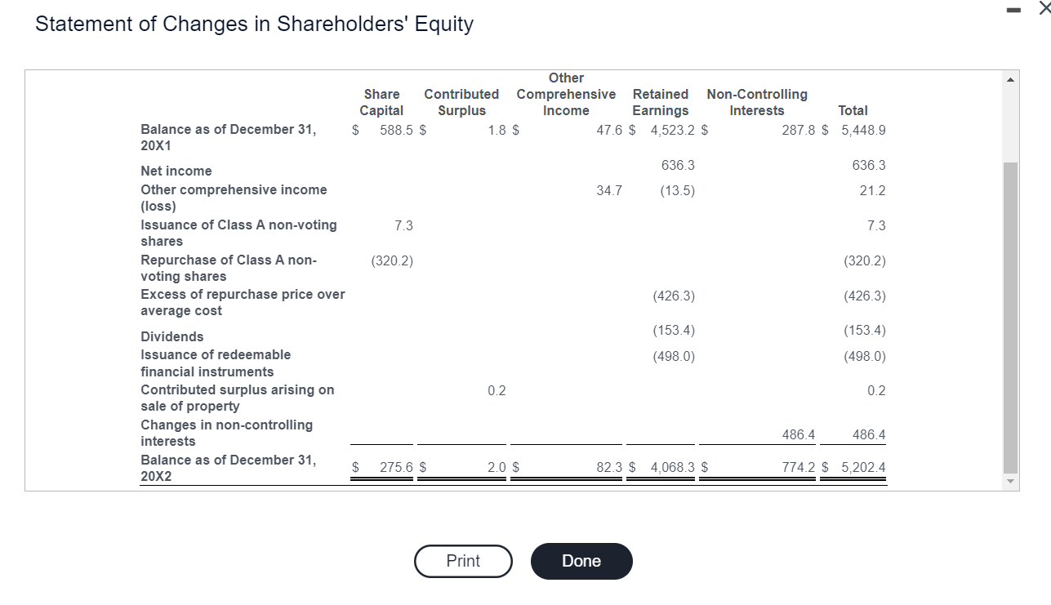Click the Other Comprehensive Income header
Image resolution: width=1051 pixels, height=605 pixels.
pyautogui.click(x=566, y=94)
